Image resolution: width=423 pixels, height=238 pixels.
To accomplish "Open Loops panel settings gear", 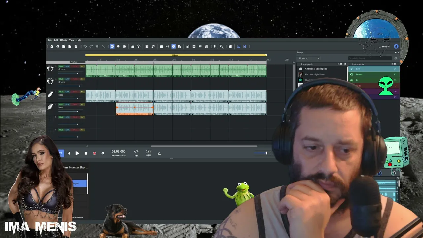I will coord(396,58).
